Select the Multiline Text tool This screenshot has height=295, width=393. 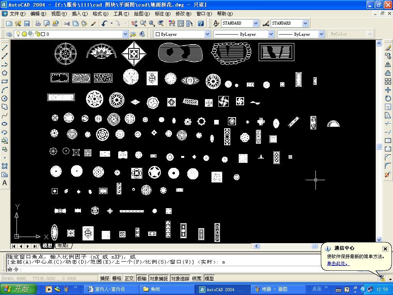[5, 183]
